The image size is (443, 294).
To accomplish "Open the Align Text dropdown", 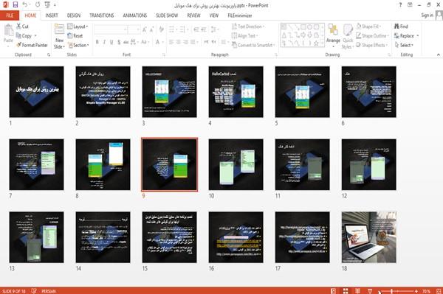I will tap(244, 36).
